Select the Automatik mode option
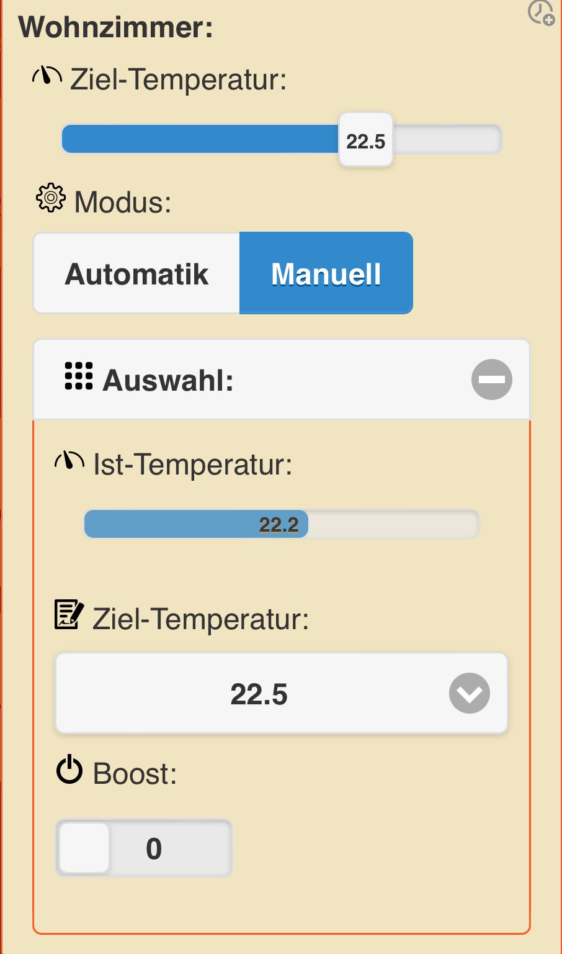562x954 pixels. pos(136,273)
